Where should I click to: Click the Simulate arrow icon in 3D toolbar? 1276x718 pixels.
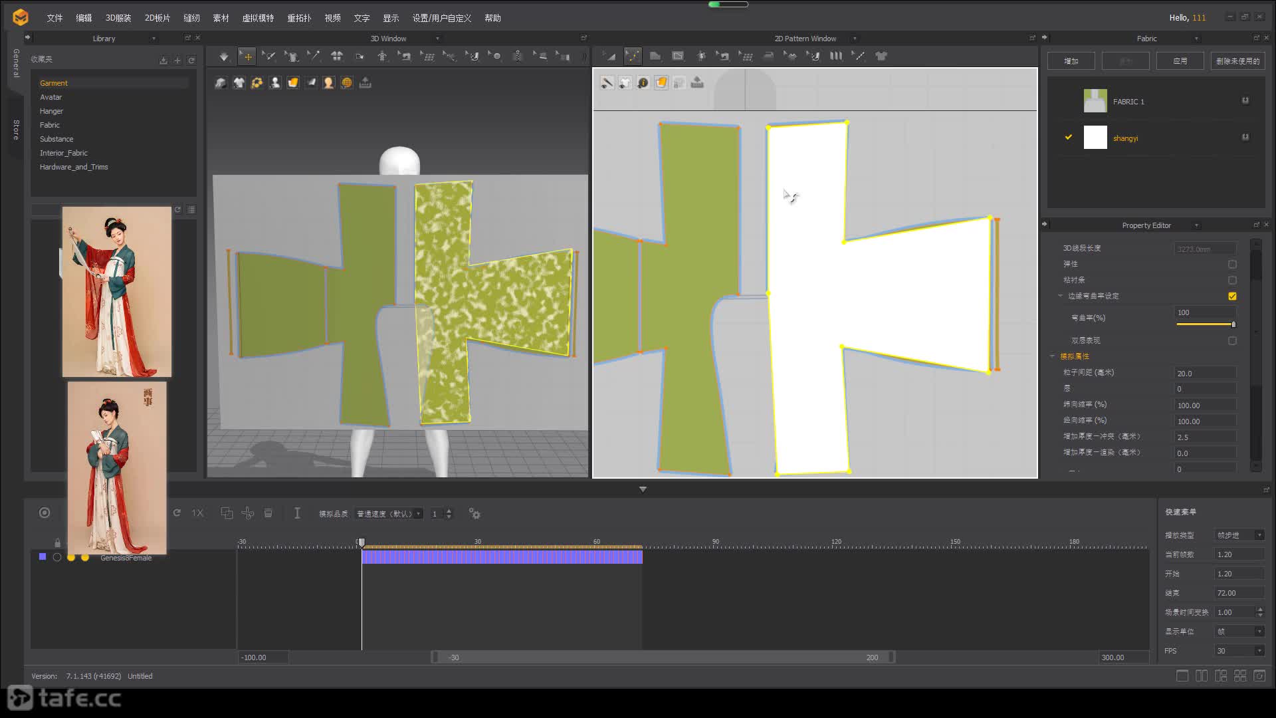(x=224, y=57)
